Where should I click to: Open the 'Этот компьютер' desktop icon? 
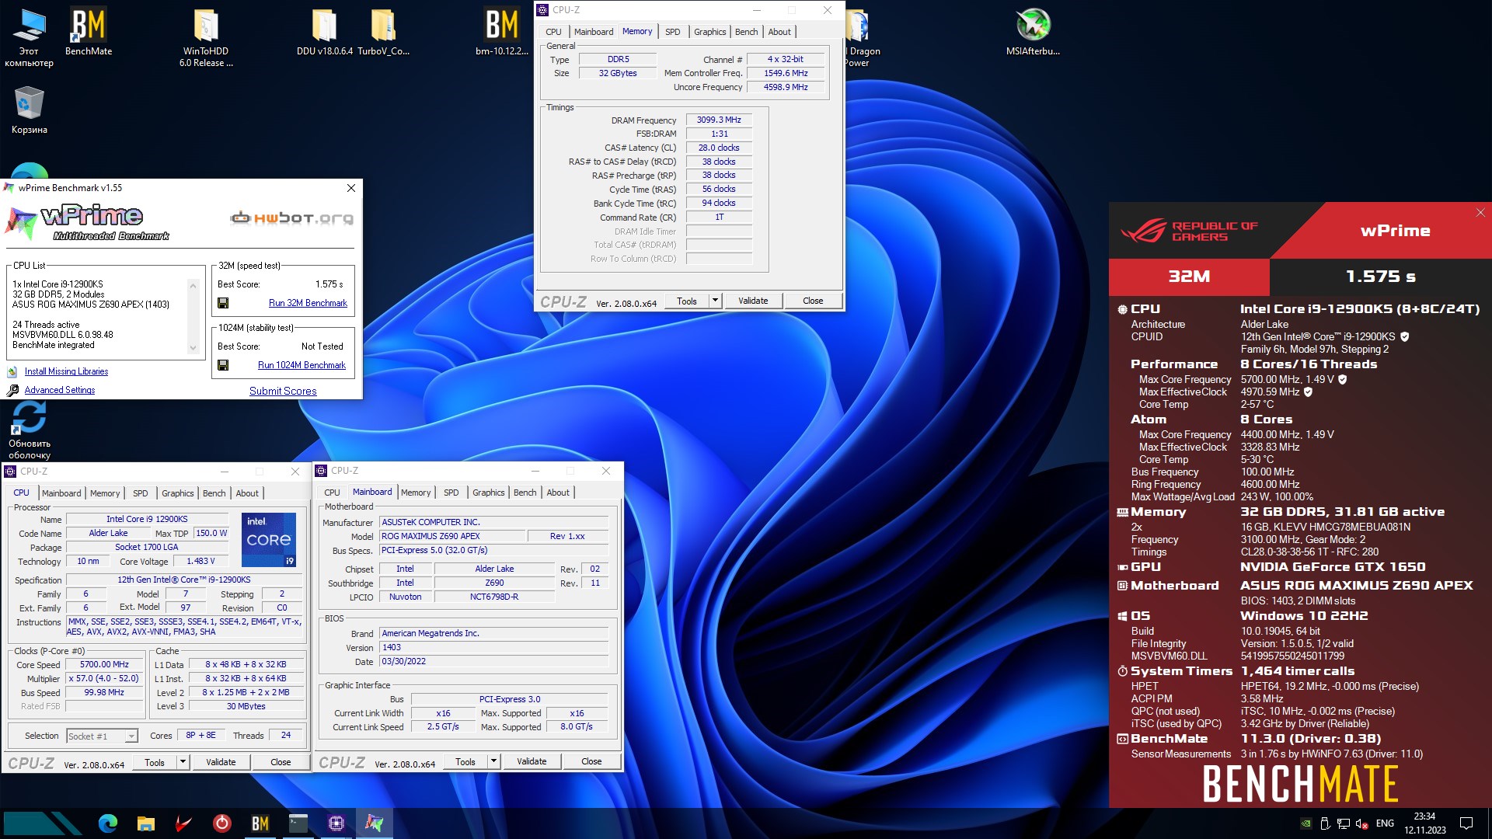pos(29,37)
